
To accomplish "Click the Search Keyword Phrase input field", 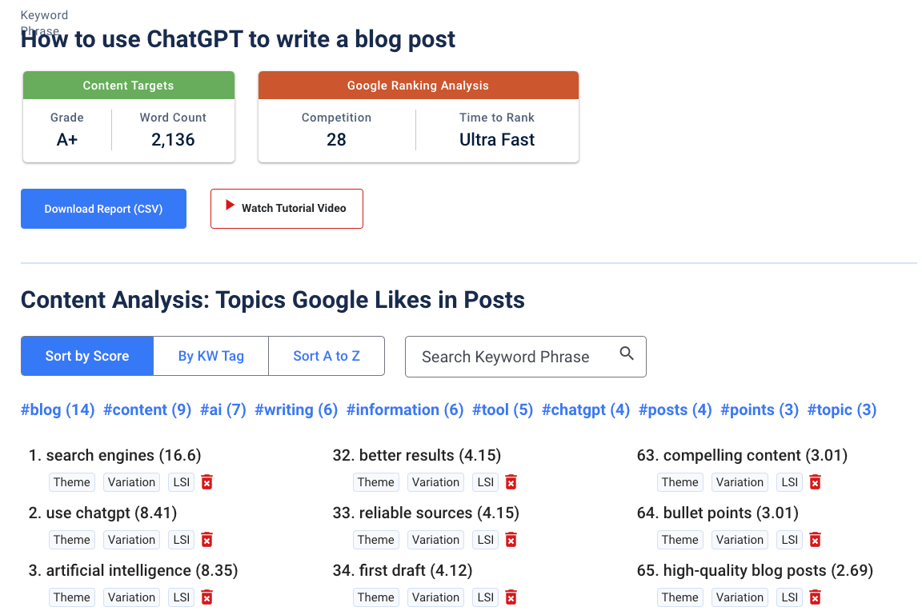I will (512, 356).
